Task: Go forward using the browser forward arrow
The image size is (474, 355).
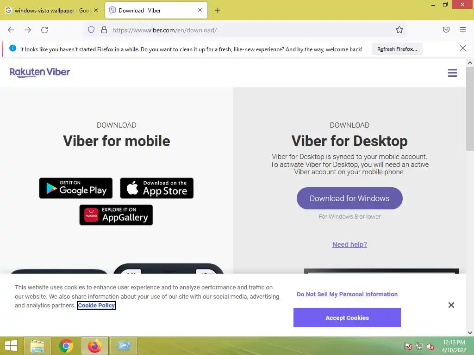Action: 28,30
